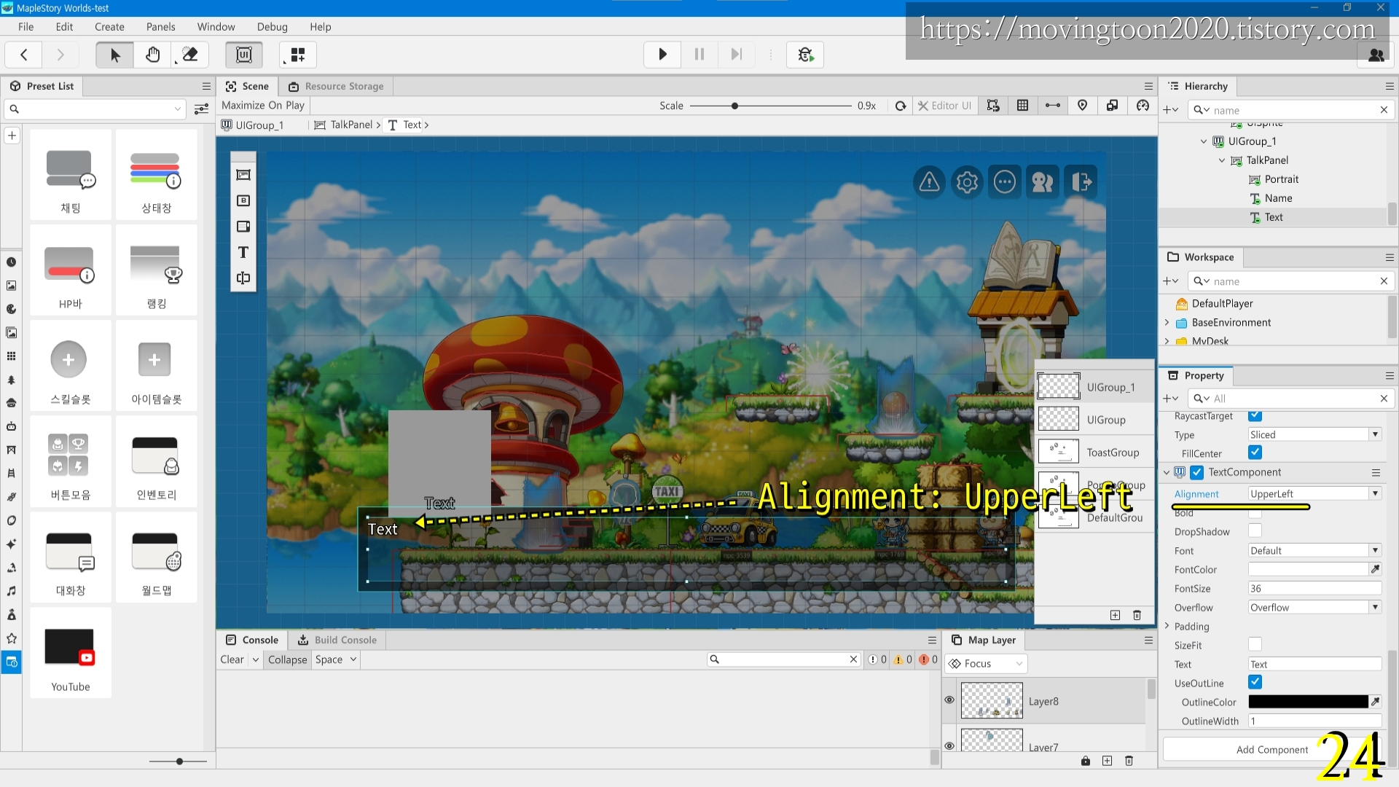Reset the scene scale
1399x787 pixels.
pyautogui.click(x=901, y=106)
